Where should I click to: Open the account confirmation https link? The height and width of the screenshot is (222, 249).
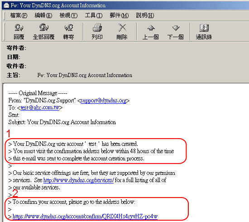pos(85,217)
